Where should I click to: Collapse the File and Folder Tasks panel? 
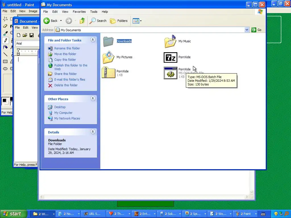pos(93,40)
